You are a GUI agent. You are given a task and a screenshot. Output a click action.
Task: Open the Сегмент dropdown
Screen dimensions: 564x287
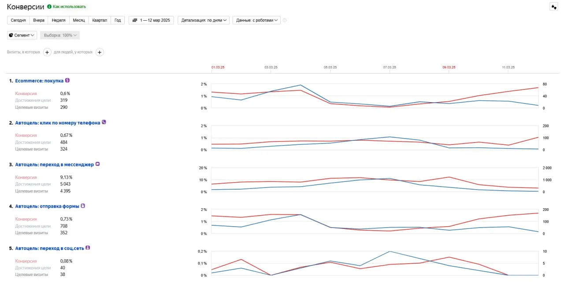[22, 35]
